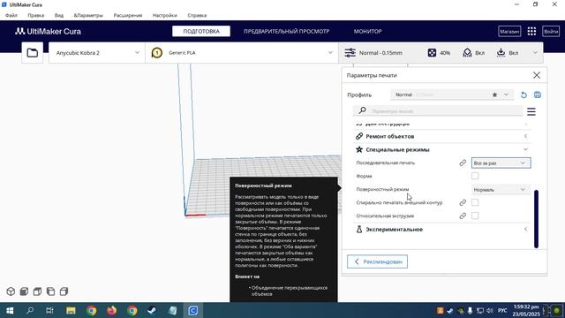Viewport: 565px width, 318px height.
Task: Click the Магазин button
Action: click(x=509, y=32)
